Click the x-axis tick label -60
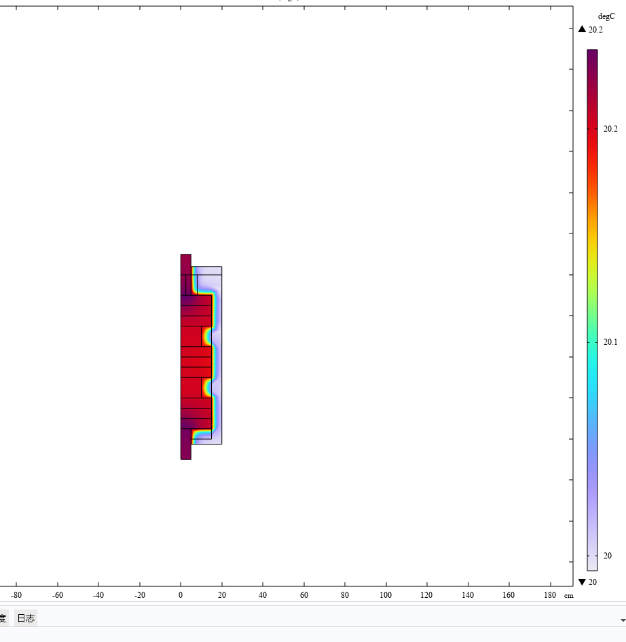Screen dimensions: 626x642 coord(57,595)
